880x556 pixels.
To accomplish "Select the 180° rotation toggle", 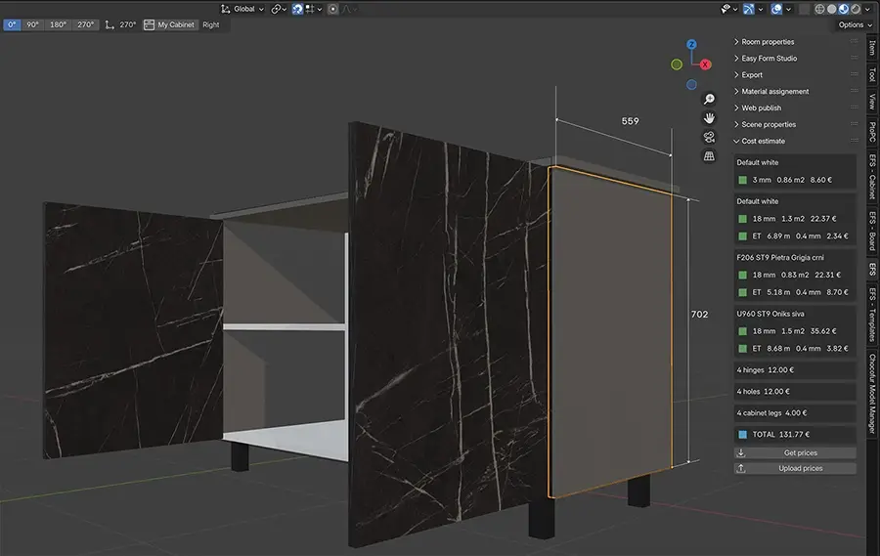I will [x=60, y=24].
